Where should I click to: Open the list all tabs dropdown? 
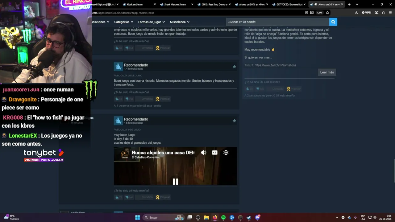tap(357, 5)
